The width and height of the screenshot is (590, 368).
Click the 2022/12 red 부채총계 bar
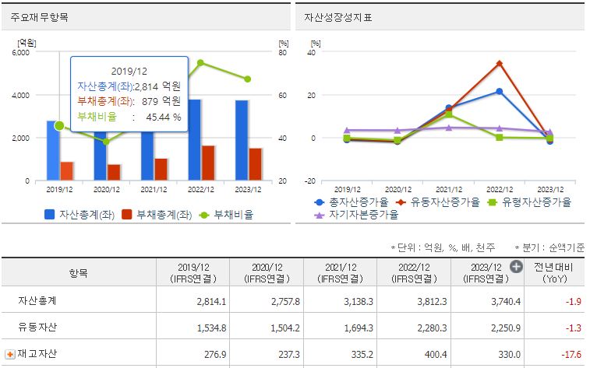pyautogui.click(x=208, y=163)
